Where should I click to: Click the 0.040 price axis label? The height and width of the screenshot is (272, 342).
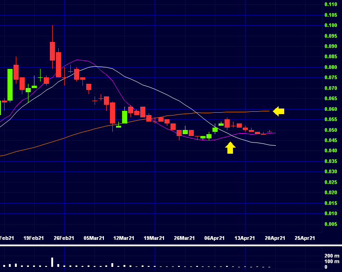coord(331,150)
